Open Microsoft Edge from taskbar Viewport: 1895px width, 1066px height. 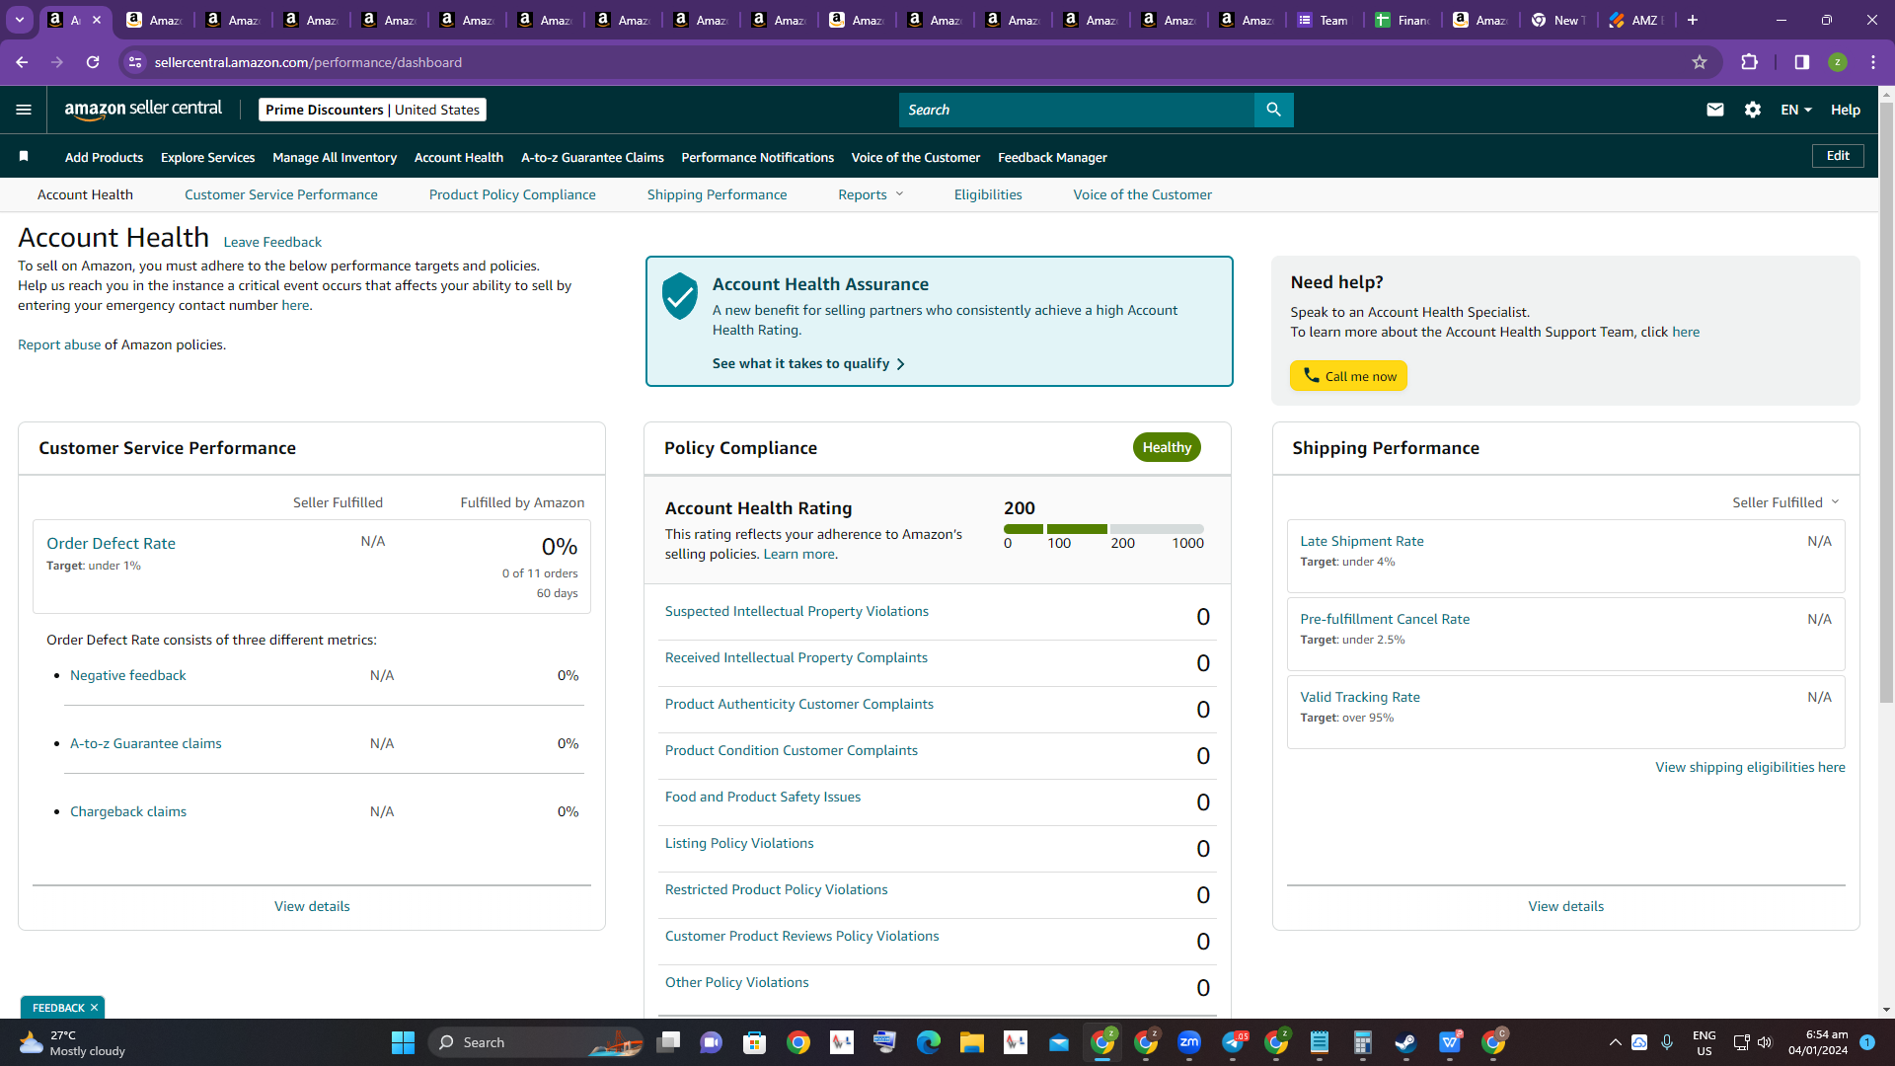click(929, 1042)
